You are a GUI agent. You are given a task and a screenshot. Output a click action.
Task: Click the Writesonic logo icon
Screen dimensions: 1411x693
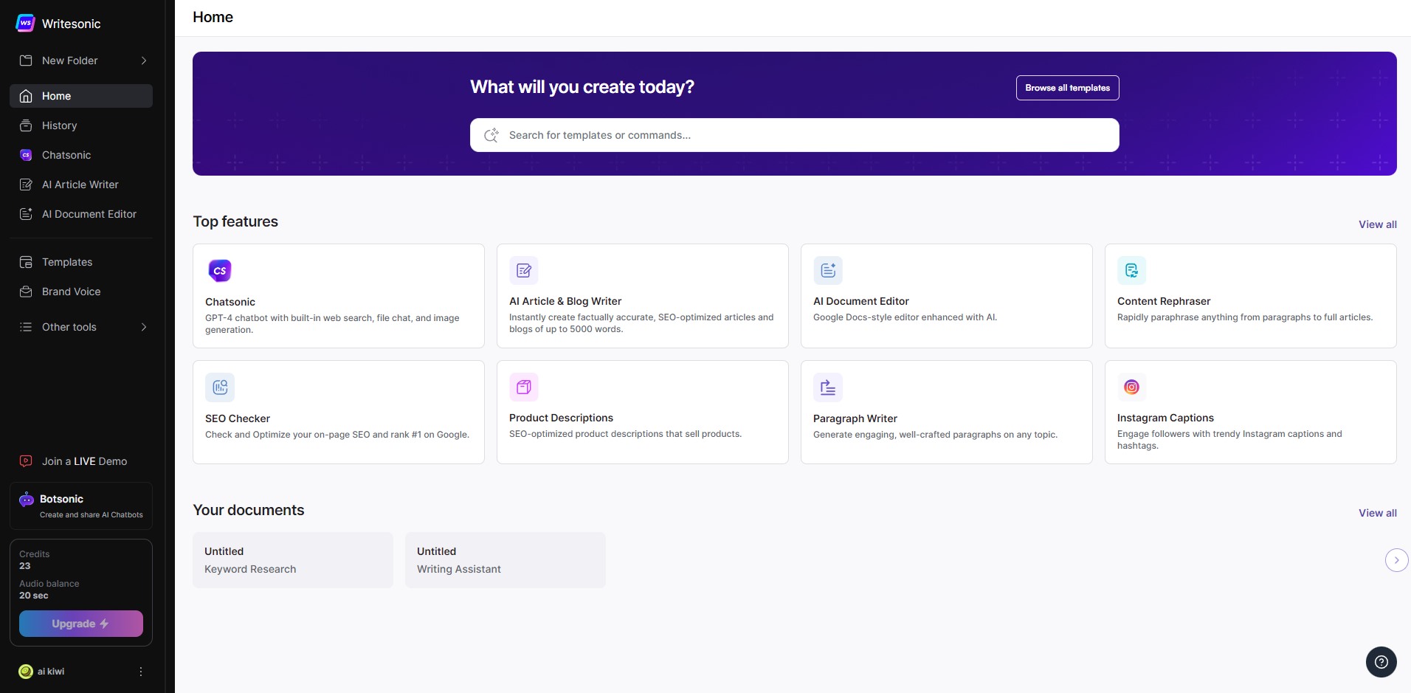coord(25,23)
